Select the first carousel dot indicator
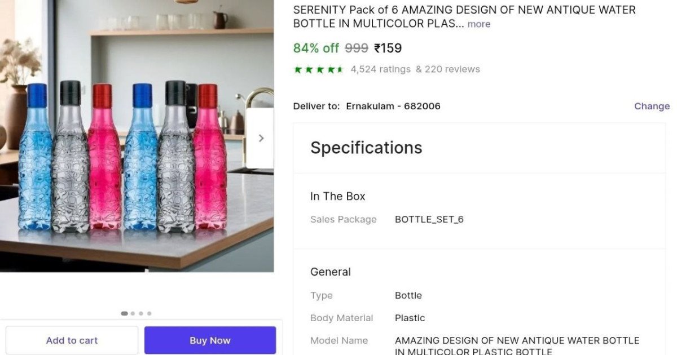 (124, 313)
